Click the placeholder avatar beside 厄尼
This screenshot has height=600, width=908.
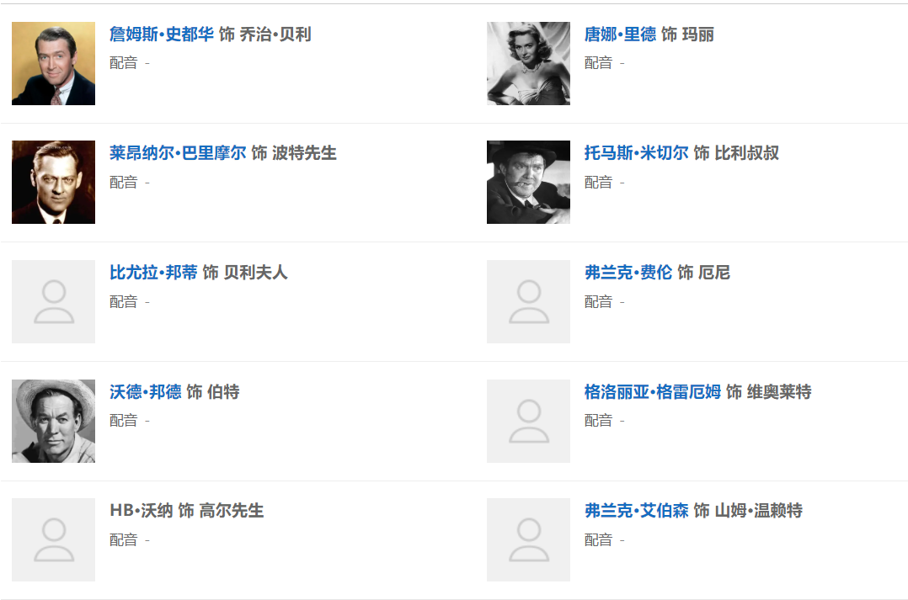pyautogui.click(x=528, y=302)
